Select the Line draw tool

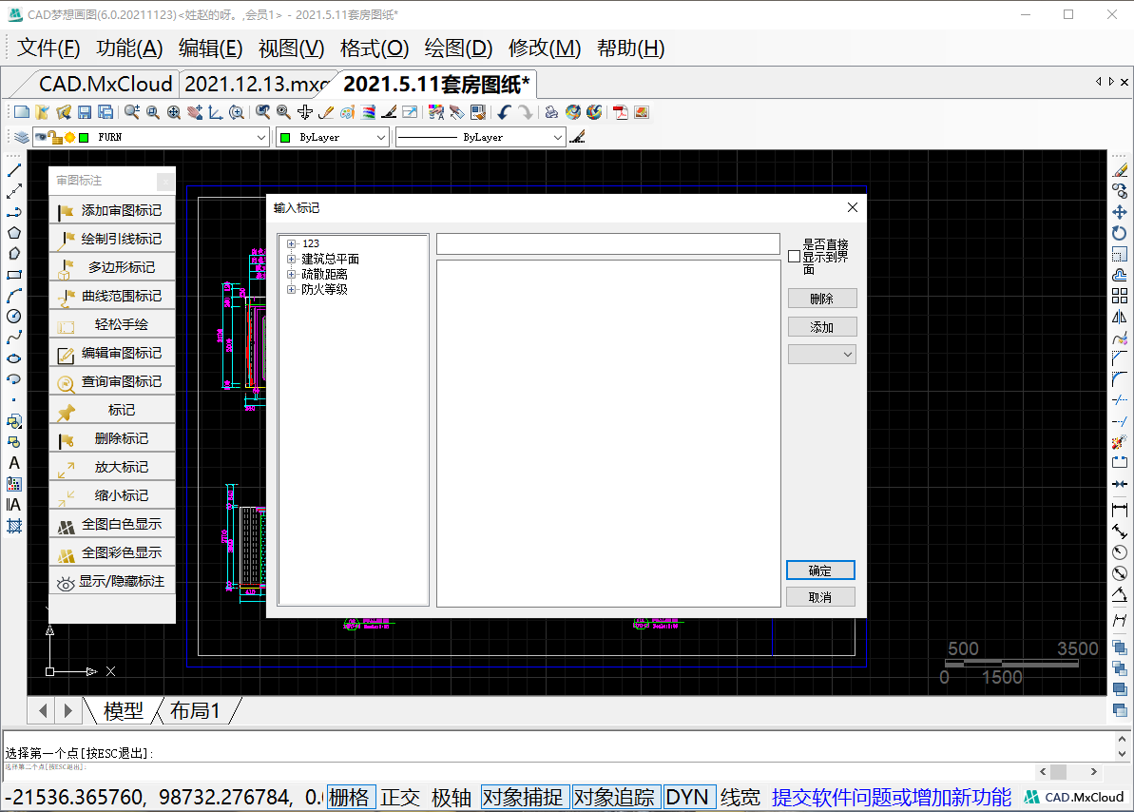[13, 170]
